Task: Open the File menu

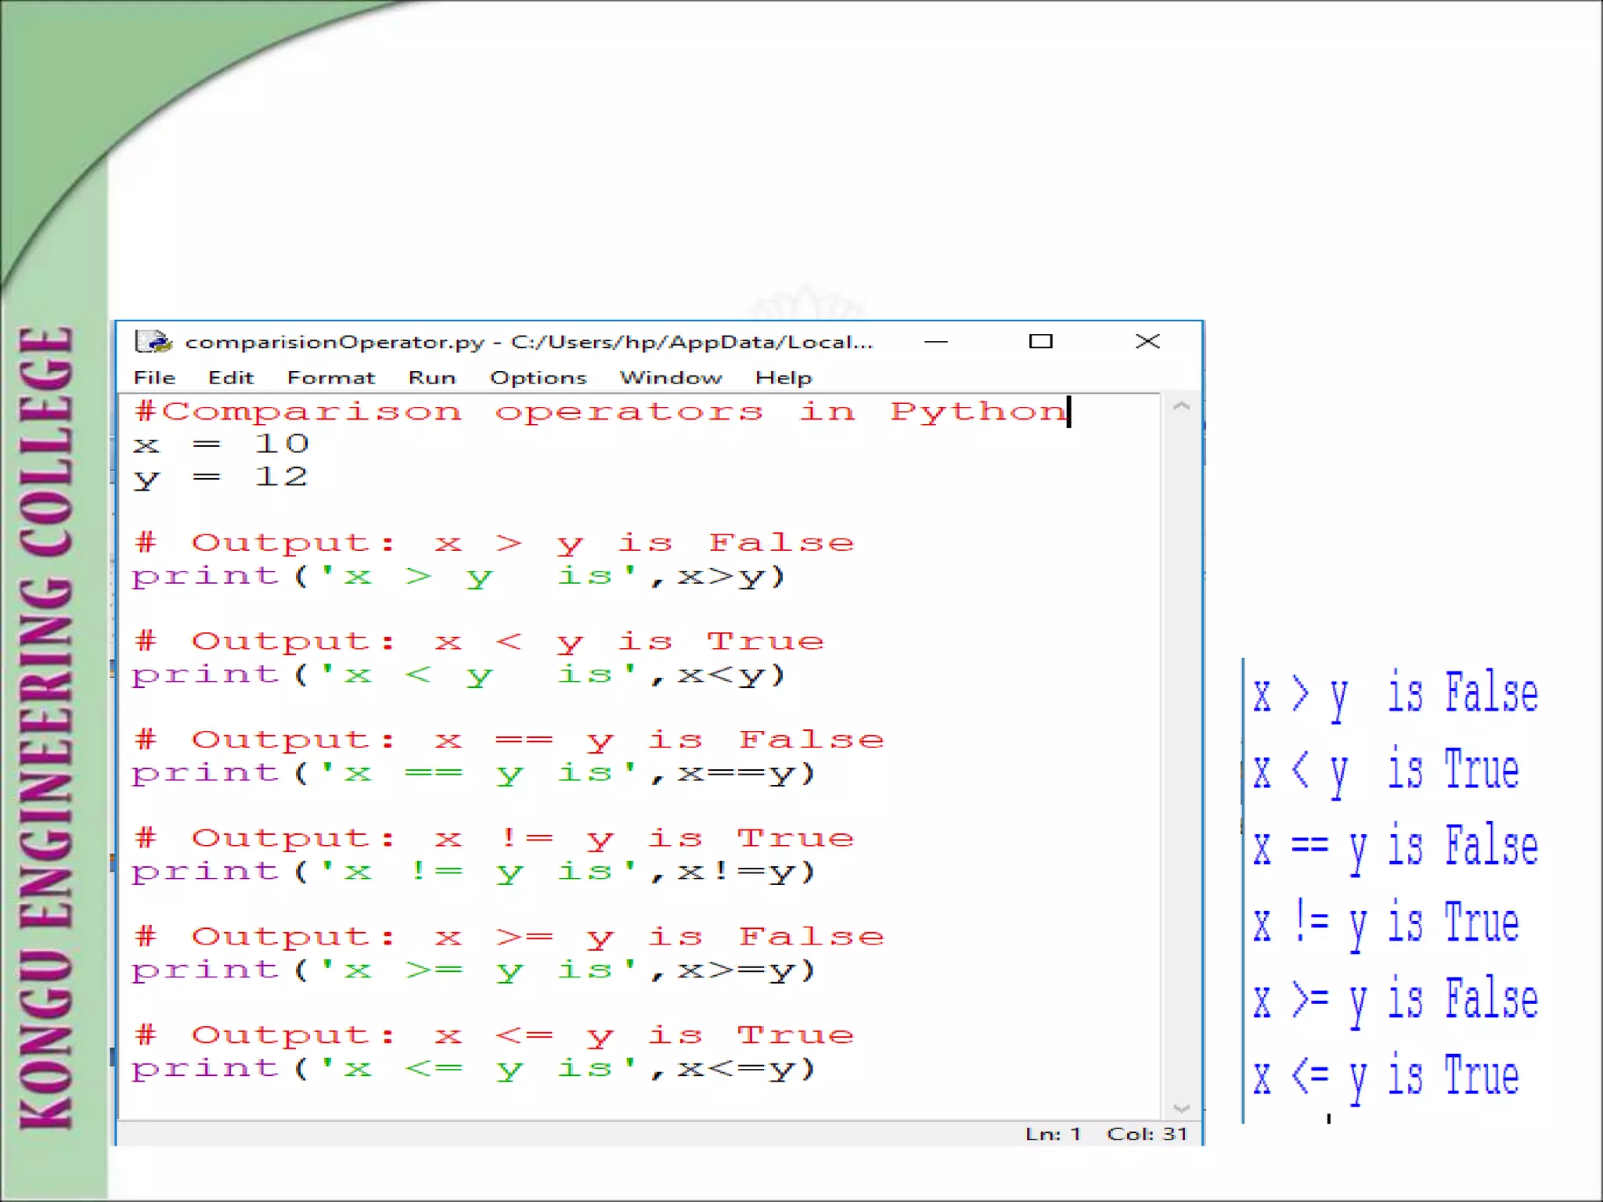Action: click(154, 378)
